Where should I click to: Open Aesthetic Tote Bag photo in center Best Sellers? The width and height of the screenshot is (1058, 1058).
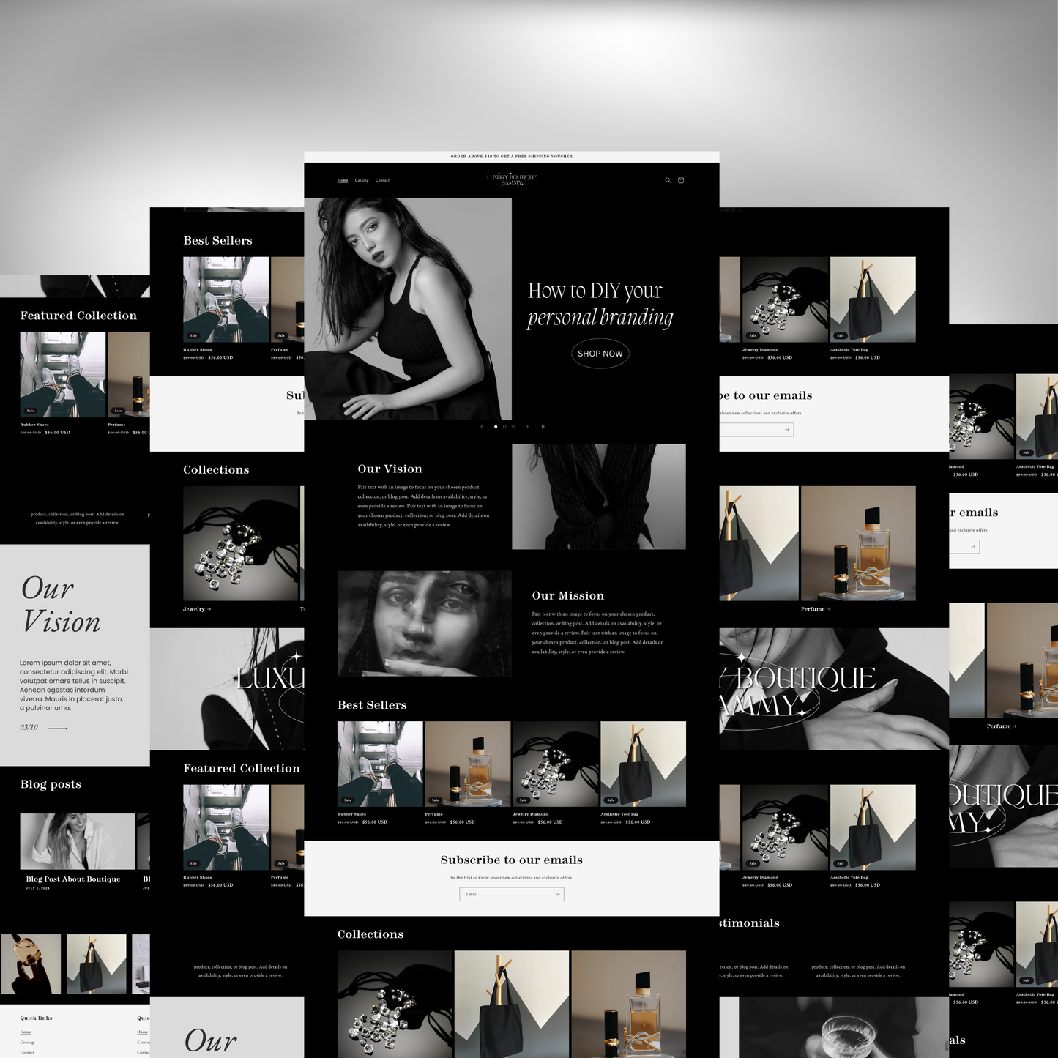(x=644, y=764)
